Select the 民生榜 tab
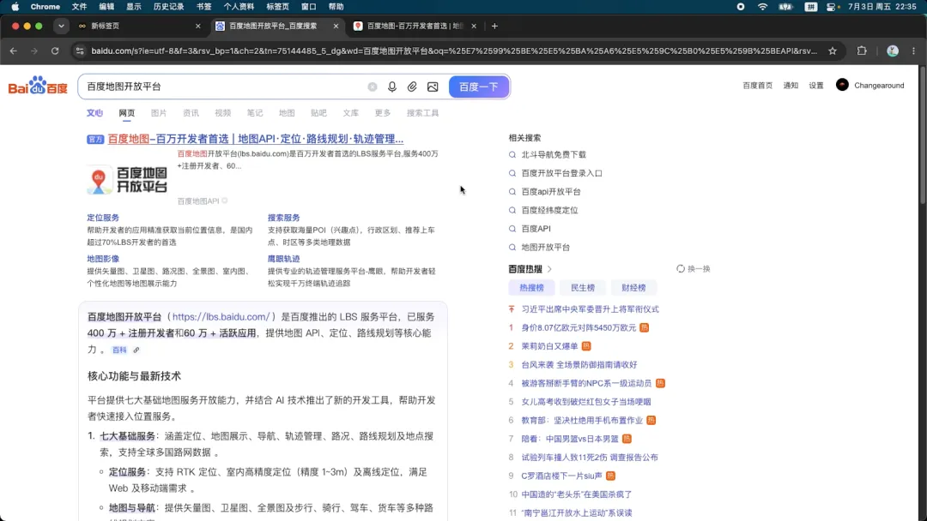927x521 pixels. click(582, 288)
